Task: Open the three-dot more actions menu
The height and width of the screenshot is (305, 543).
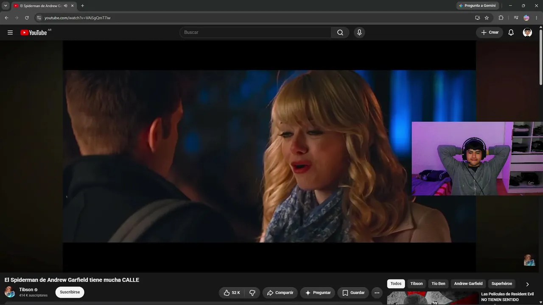Action: [377, 293]
